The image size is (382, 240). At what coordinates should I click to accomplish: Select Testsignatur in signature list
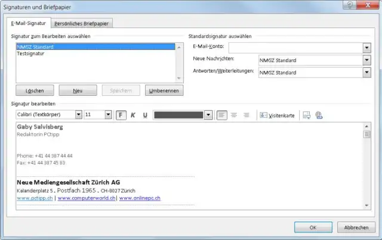click(95, 54)
